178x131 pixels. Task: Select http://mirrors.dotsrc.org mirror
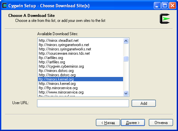coord(80,75)
